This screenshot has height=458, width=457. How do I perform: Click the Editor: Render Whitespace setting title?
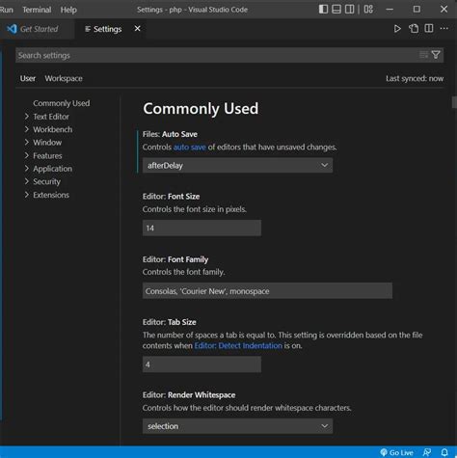(189, 395)
